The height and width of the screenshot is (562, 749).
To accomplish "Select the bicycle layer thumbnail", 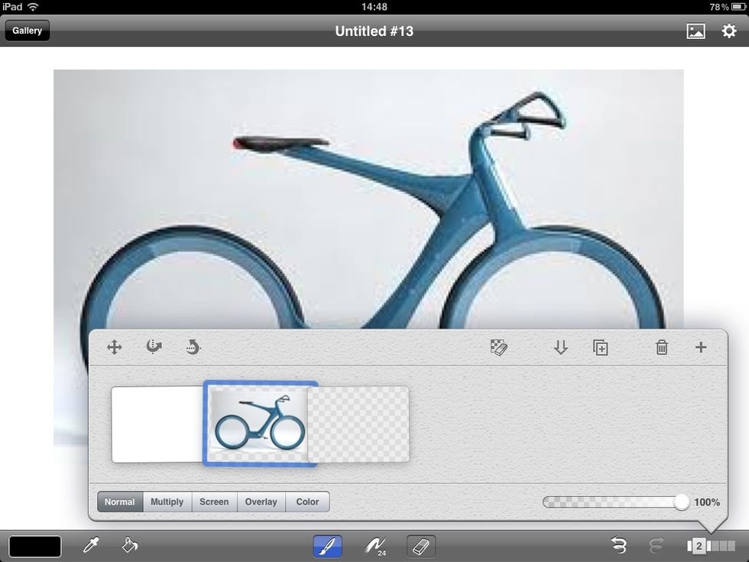I will tap(260, 424).
